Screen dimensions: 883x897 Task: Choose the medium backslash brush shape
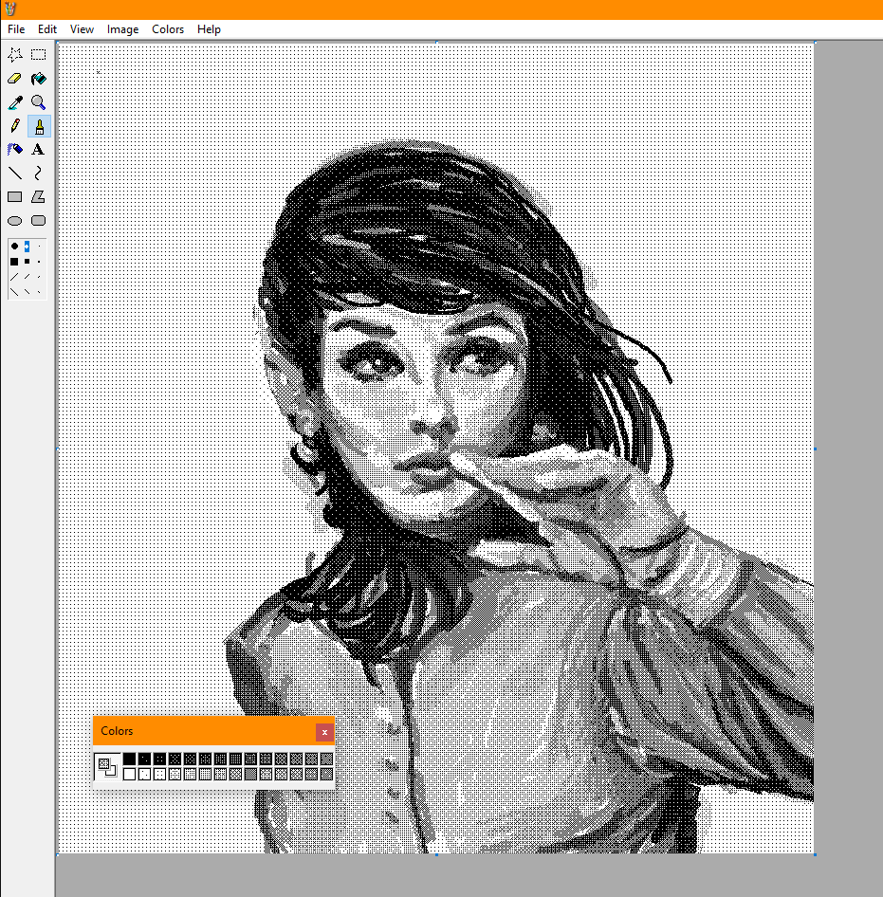[x=27, y=292]
